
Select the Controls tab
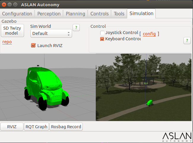(x=99, y=14)
